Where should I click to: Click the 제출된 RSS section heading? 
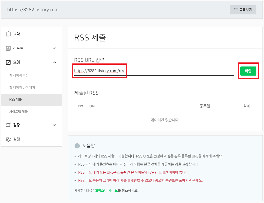86,93
